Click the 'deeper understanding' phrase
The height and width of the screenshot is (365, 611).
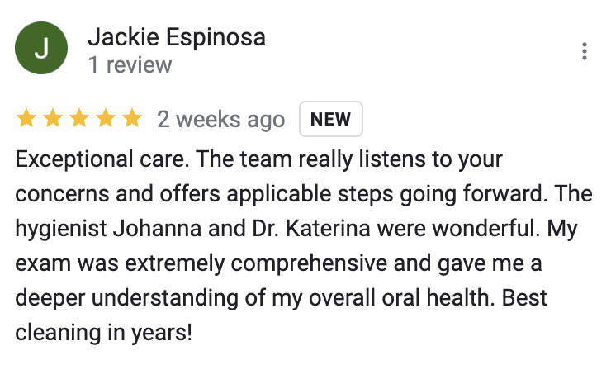(x=126, y=298)
